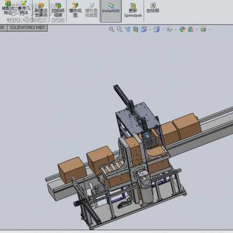Click the View Orientation cube icon
The height and width of the screenshot is (233, 233).
(144, 30)
